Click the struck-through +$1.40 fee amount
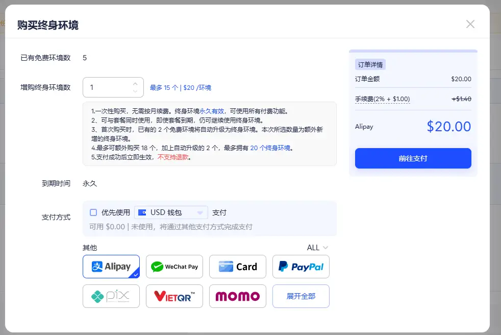 (461, 99)
